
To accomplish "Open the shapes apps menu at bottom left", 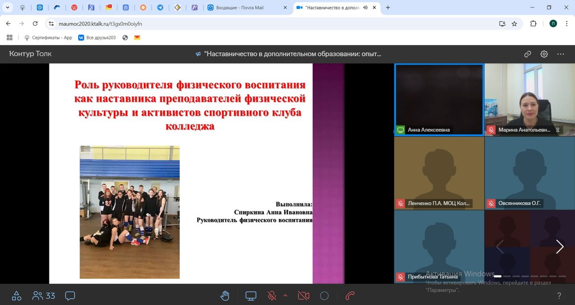I will [17, 296].
